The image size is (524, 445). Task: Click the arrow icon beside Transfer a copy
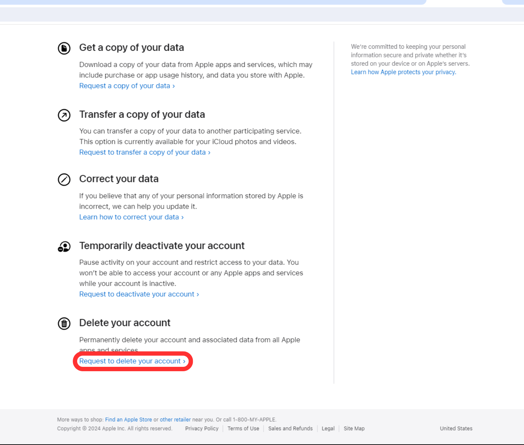[x=64, y=115]
